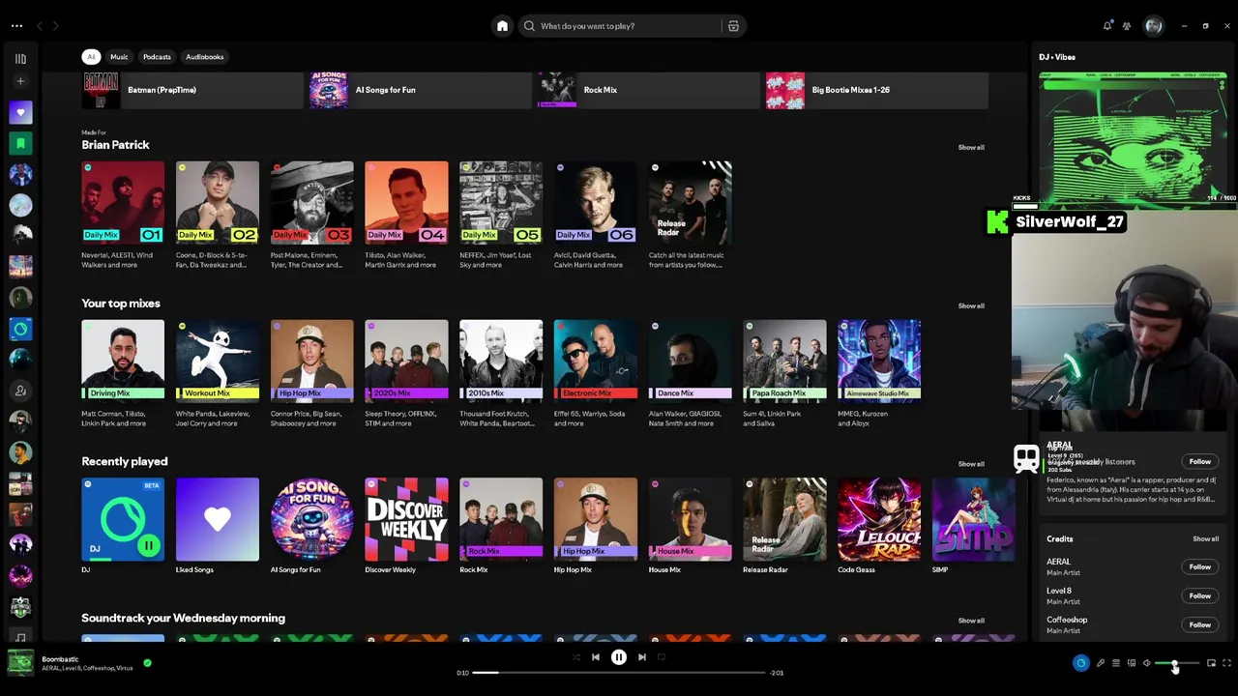Screen dimensions: 1238x696
Task: Open the Workout Mix card
Action: point(218,374)
